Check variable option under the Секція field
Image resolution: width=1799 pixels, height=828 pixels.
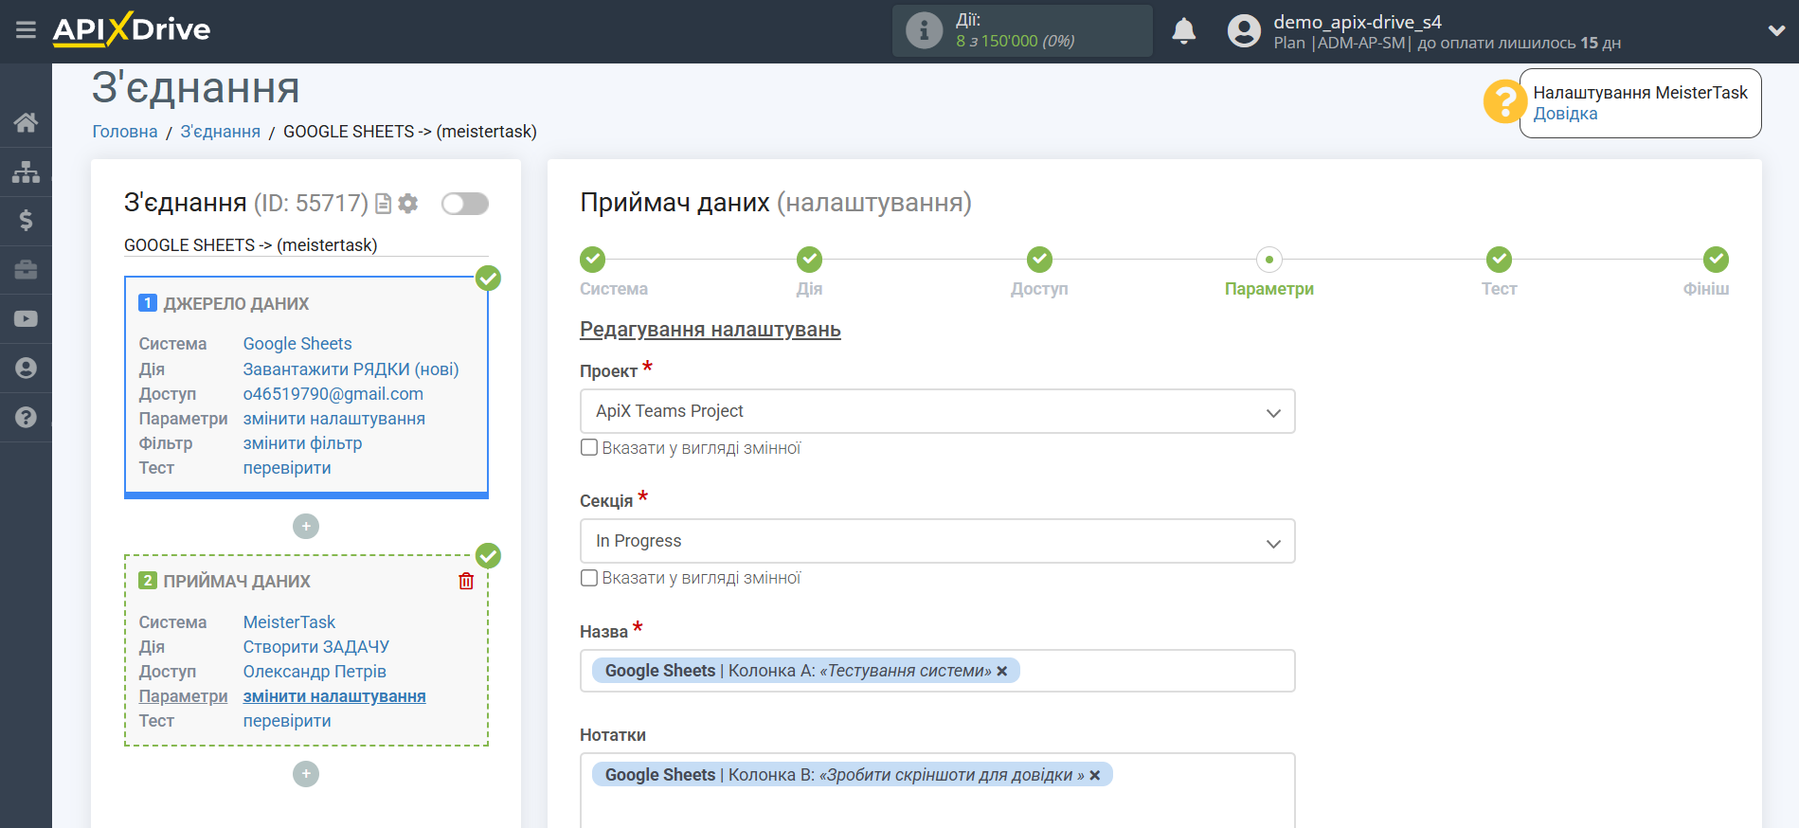pyautogui.click(x=589, y=578)
